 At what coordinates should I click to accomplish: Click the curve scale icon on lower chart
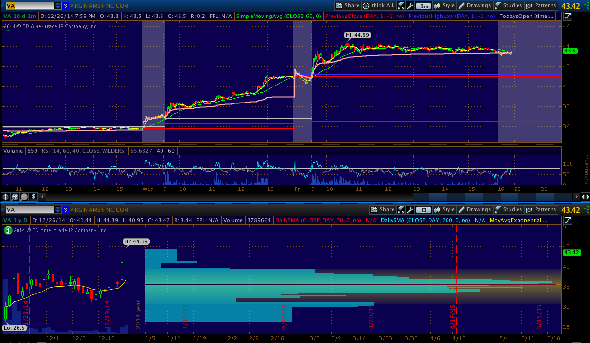pyautogui.click(x=568, y=220)
